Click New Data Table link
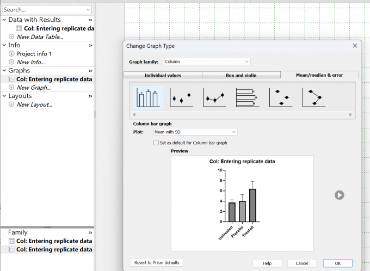 click(40, 37)
